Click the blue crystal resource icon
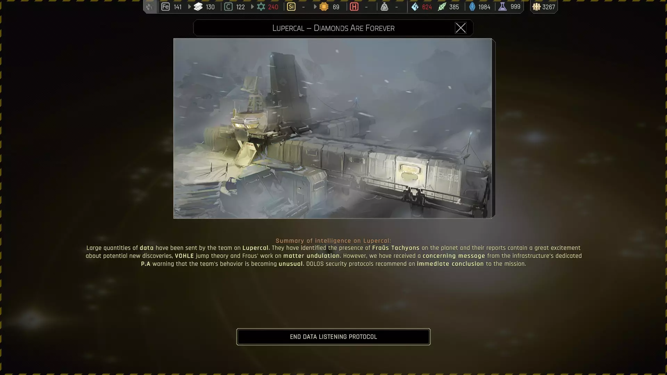 [415, 7]
